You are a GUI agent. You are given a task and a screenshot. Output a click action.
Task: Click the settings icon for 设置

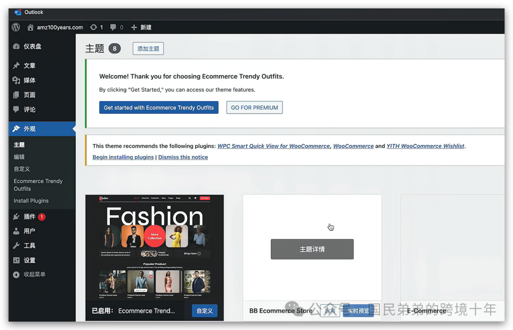(x=16, y=260)
